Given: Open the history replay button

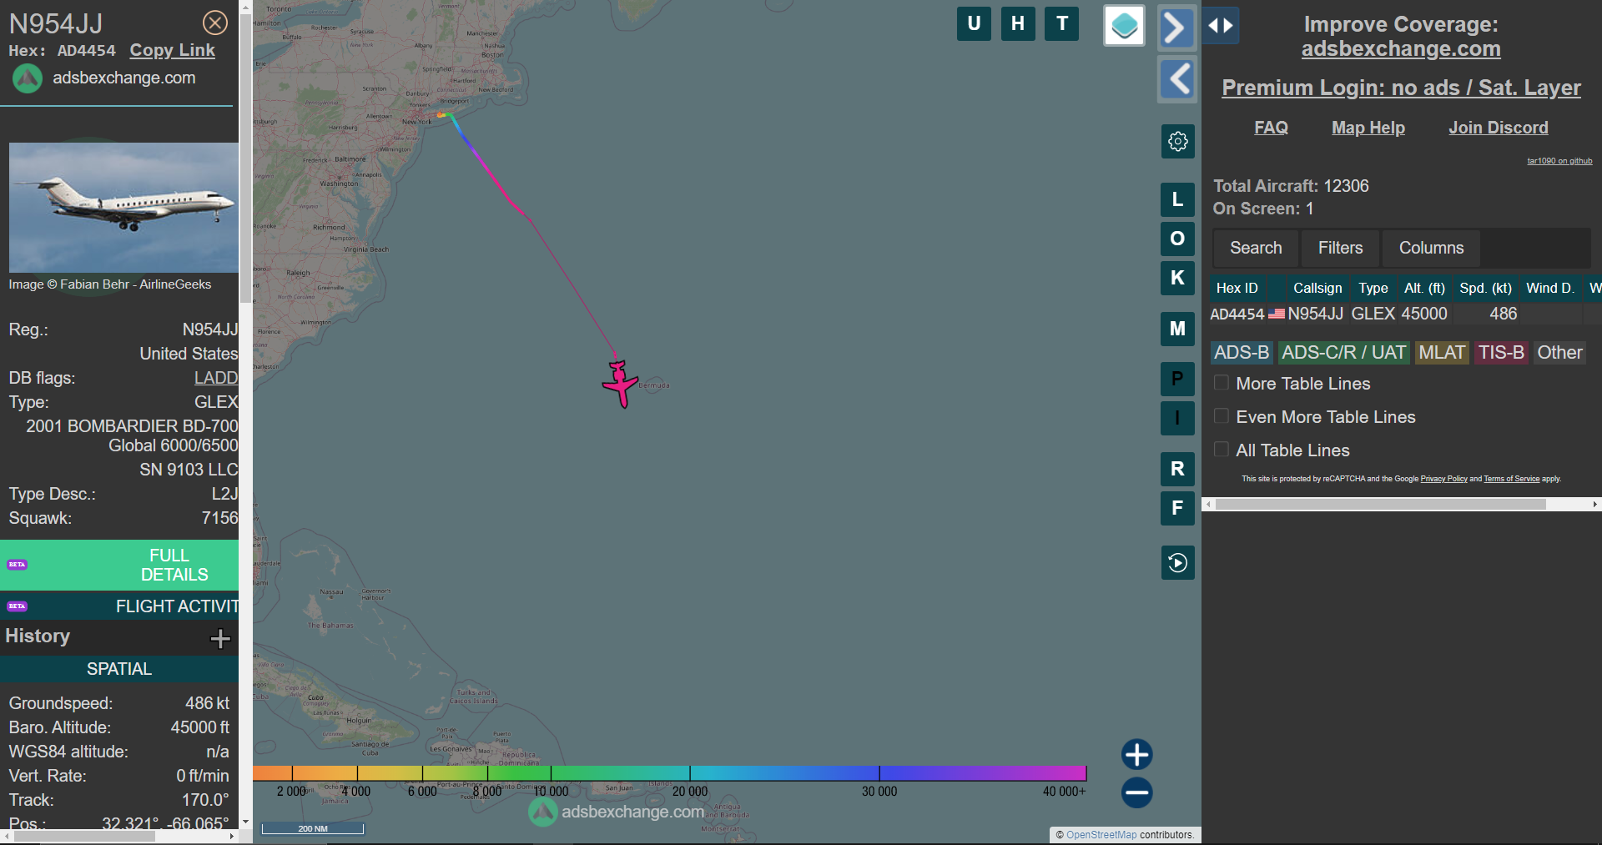Looking at the screenshot, I should click(x=1178, y=562).
